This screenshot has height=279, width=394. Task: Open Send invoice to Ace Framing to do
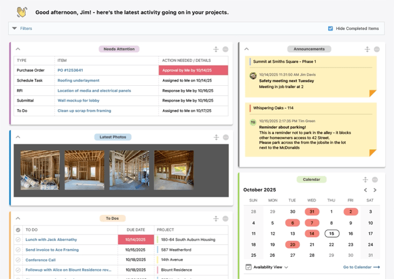click(52, 250)
